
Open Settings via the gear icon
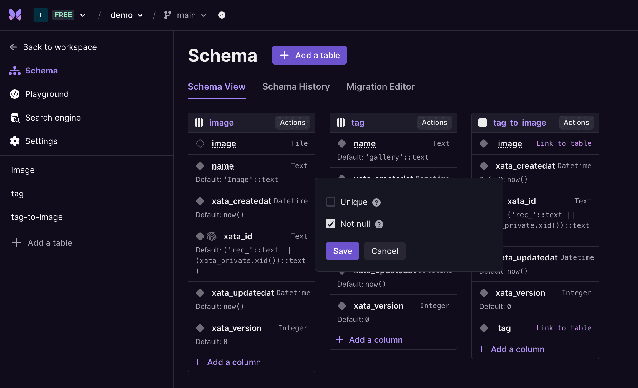point(14,141)
